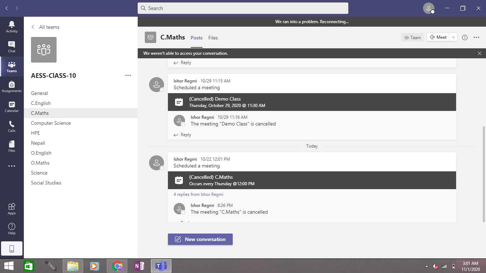Select the O.English channel
Image resolution: width=486 pixels, height=273 pixels.
pyautogui.click(x=81, y=153)
